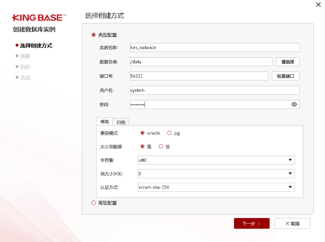Open the 块大小(KB) dropdown
This screenshot has width=325, height=242.
point(290,174)
